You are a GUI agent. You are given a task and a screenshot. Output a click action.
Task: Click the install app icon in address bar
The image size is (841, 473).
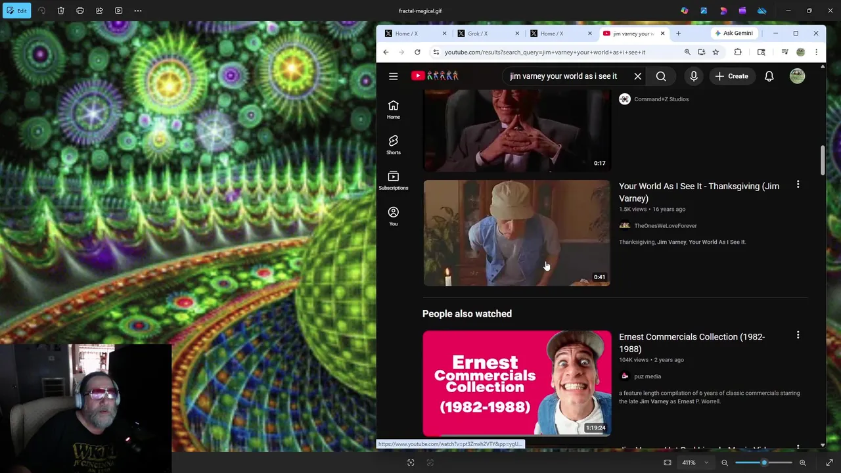[x=702, y=52]
